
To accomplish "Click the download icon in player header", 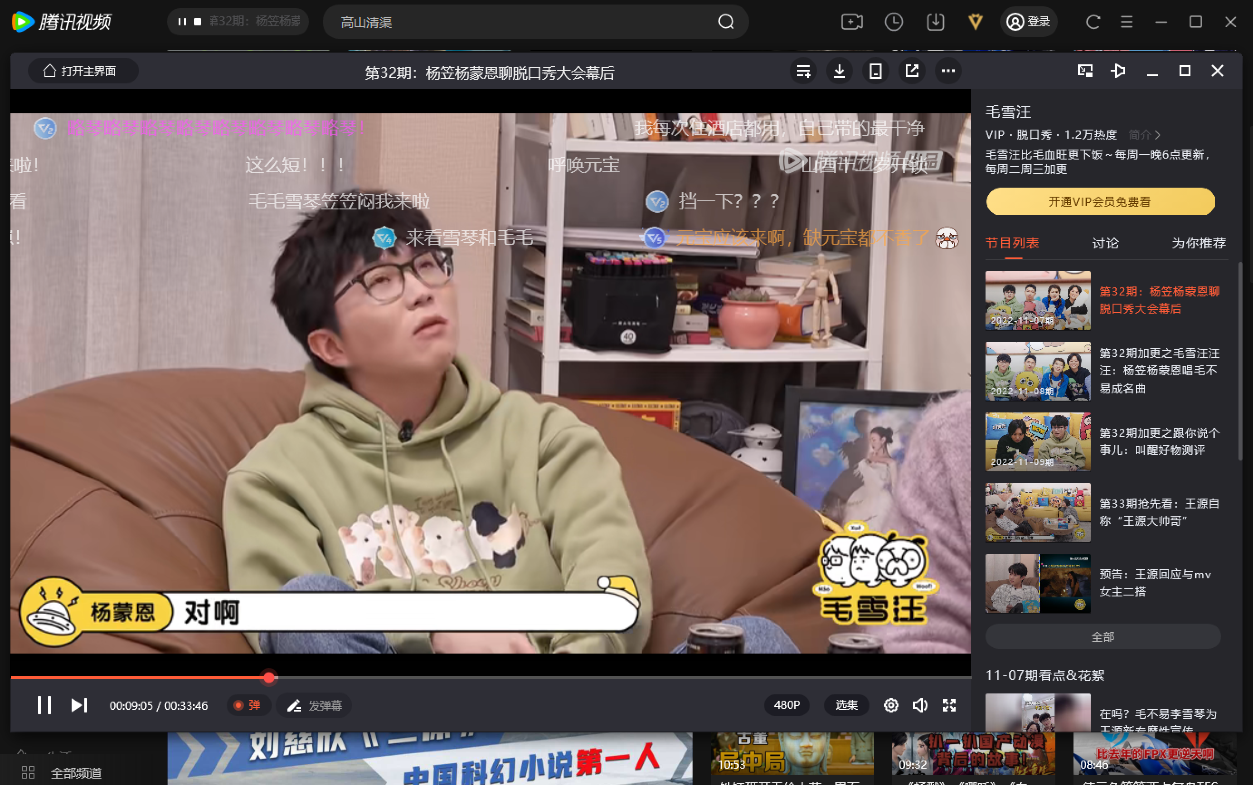I will 839,71.
